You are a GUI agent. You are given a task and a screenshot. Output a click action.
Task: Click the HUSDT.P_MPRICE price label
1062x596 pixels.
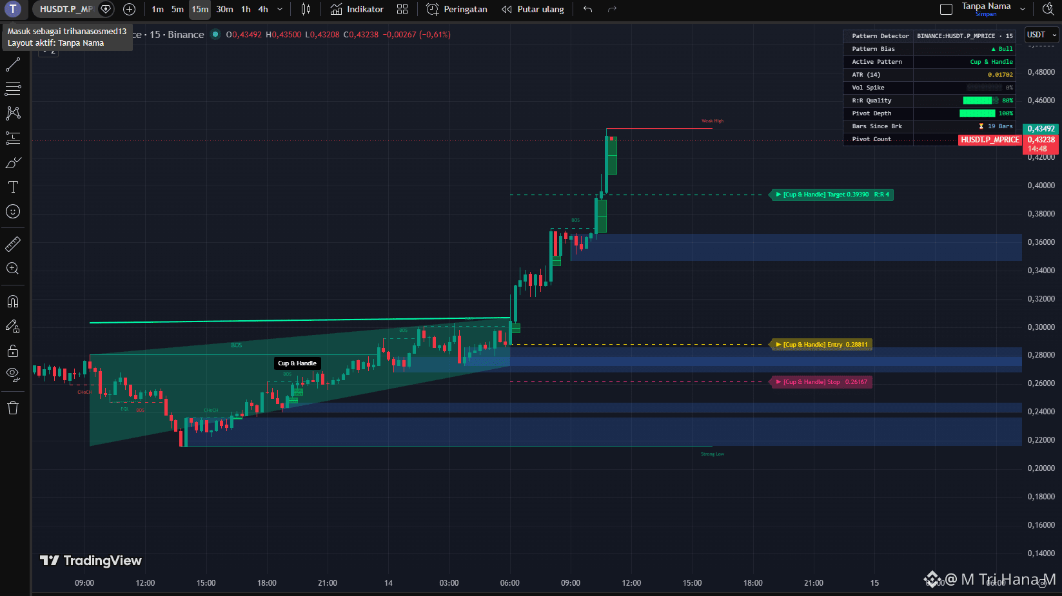pos(990,140)
